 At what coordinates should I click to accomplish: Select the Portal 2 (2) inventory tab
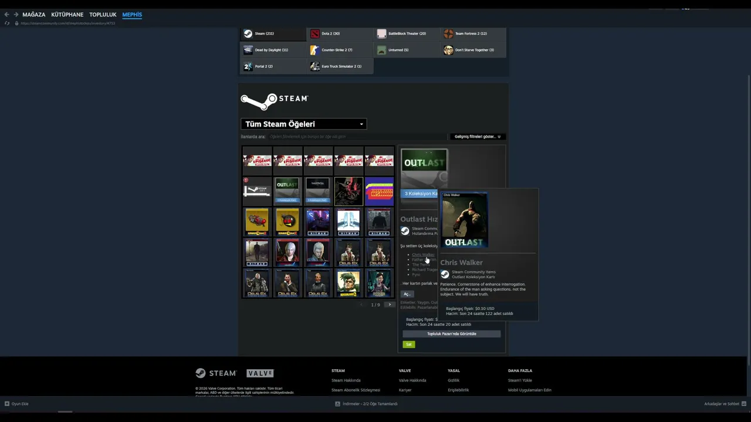273,66
